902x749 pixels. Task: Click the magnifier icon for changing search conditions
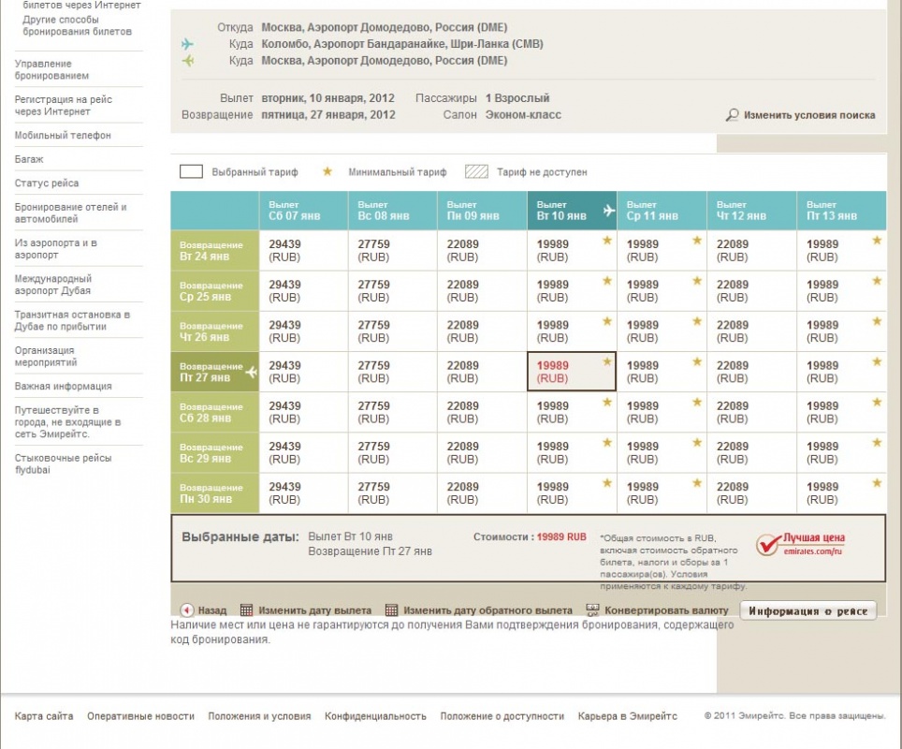click(733, 115)
